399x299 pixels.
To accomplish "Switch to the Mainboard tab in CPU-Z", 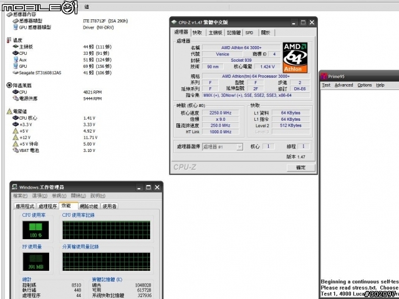I will (x=215, y=33).
